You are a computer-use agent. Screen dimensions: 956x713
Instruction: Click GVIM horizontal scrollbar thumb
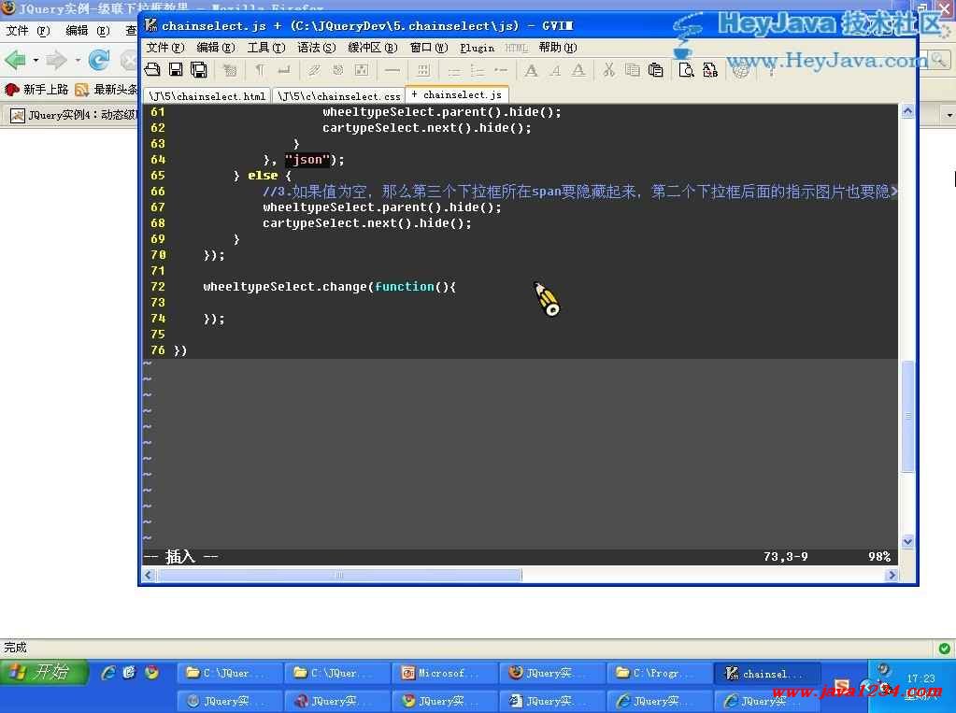[x=339, y=575]
